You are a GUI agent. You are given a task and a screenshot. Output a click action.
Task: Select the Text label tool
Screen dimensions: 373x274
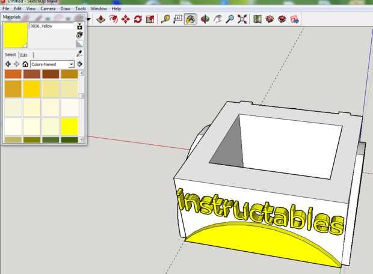tap(177, 19)
